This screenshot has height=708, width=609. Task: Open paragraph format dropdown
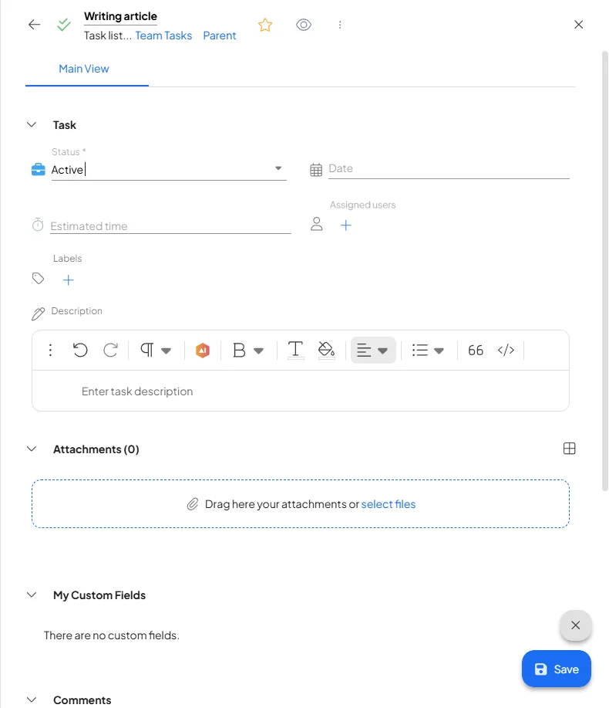tap(156, 350)
